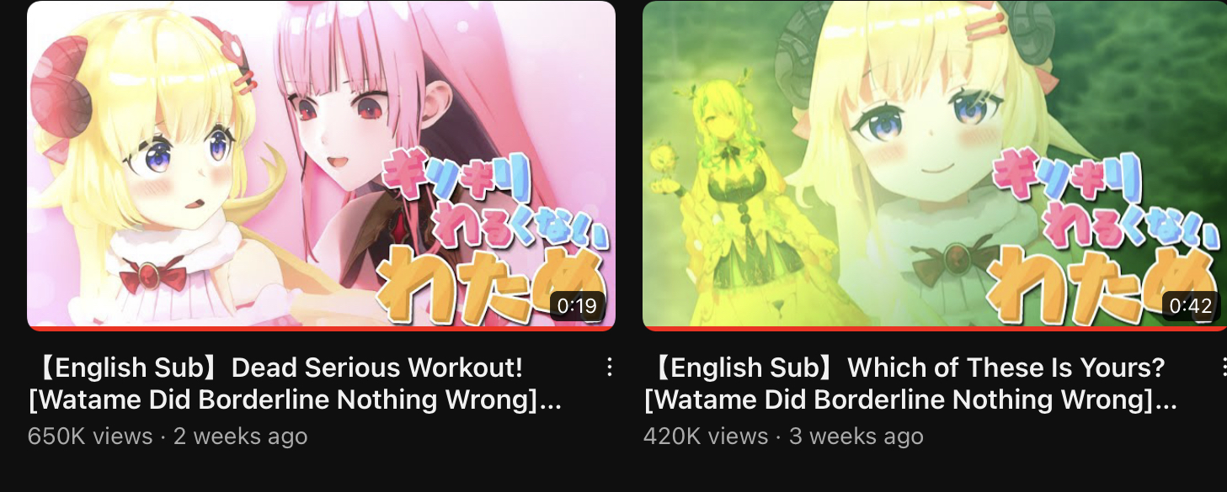Click red watched progress bar under left thumbnail
This screenshot has height=492, width=1227.
pos(321,328)
